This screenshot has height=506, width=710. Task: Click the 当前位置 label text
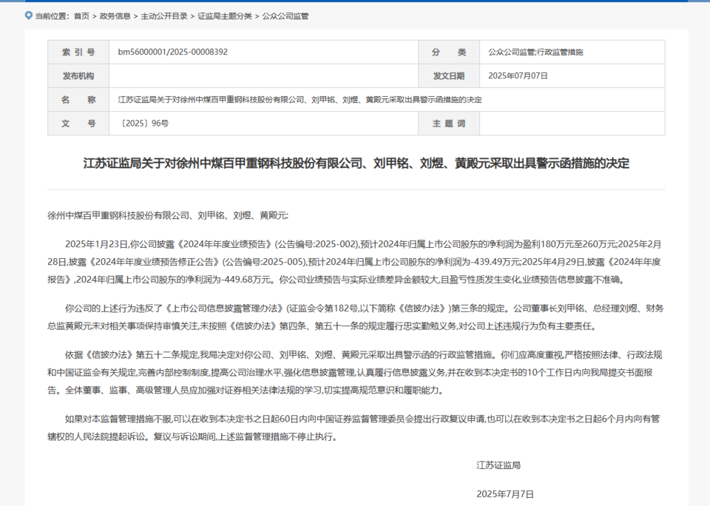[51, 16]
